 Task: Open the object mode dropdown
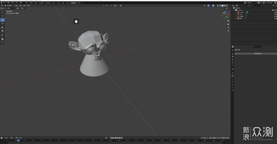(9, 6)
